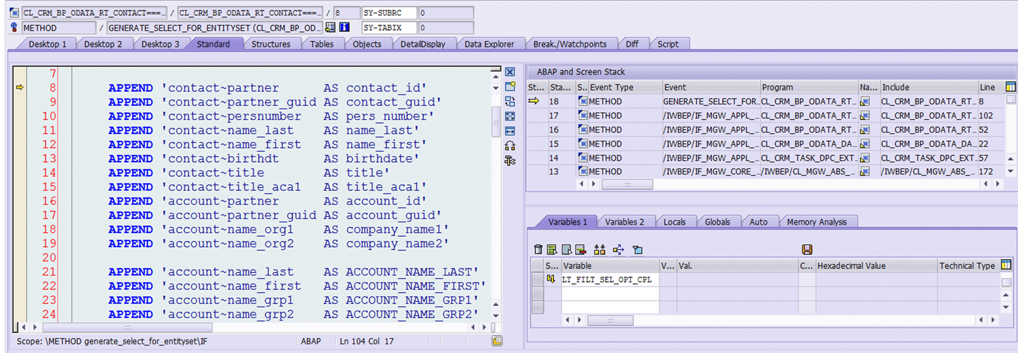This screenshot has width=1018, height=353.
Task: Click the filter-on-window icon in Variables toolbar
Action: [637, 250]
